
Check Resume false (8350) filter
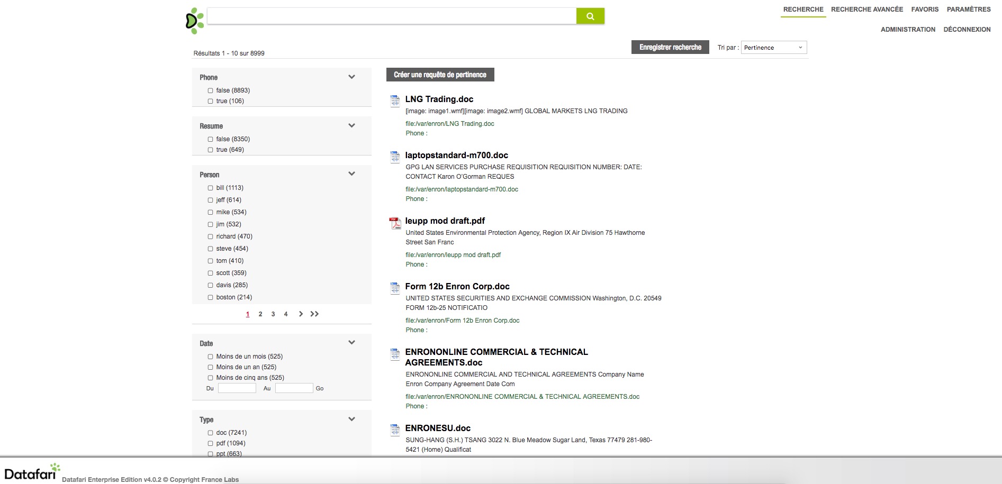tap(210, 139)
